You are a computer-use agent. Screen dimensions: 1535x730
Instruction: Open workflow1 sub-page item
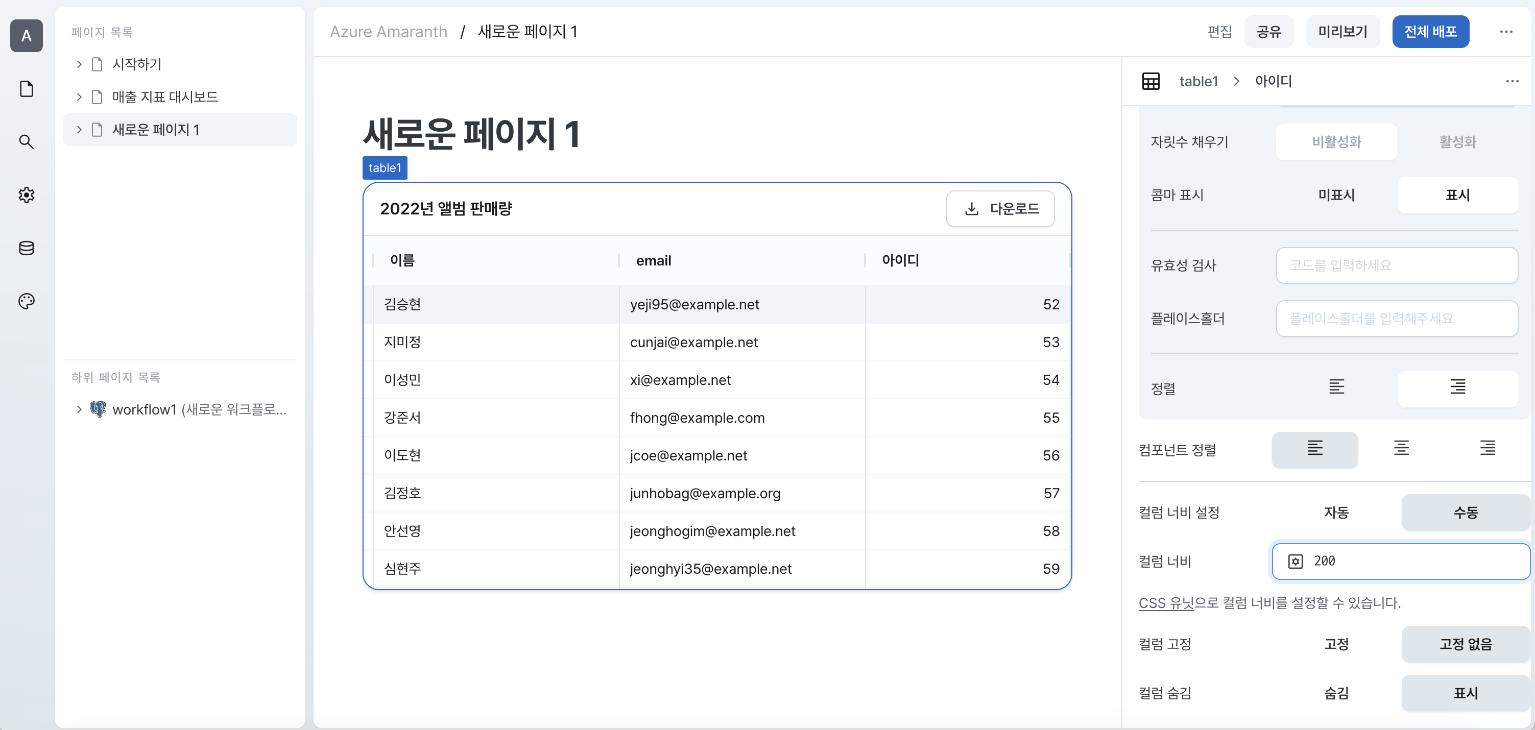tap(180, 409)
